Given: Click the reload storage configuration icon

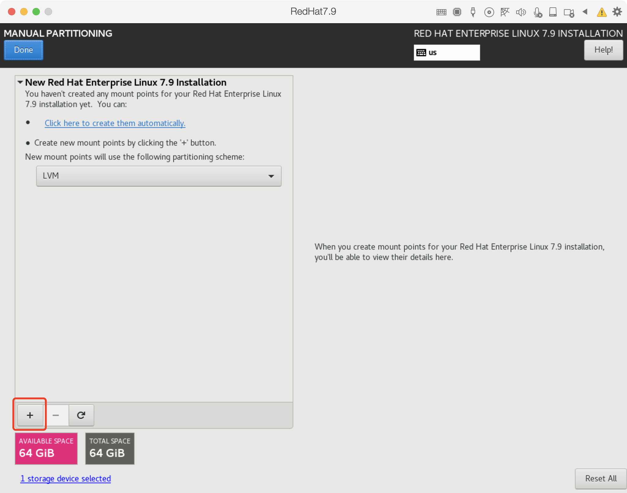Looking at the screenshot, I should click(81, 415).
